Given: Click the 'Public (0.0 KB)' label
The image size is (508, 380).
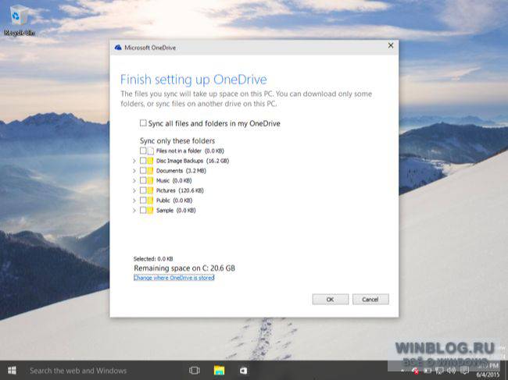Looking at the screenshot, I should 174,201.
